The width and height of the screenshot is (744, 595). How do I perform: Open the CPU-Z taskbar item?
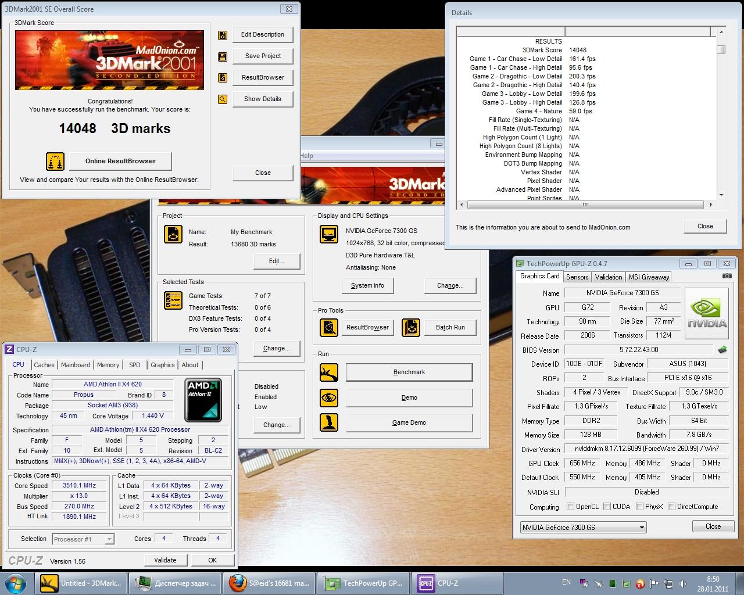(x=457, y=583)
